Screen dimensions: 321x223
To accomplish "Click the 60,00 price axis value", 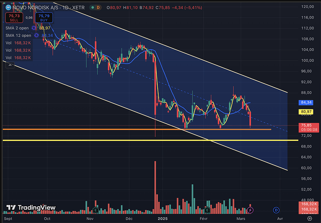I will click(306, 168).
